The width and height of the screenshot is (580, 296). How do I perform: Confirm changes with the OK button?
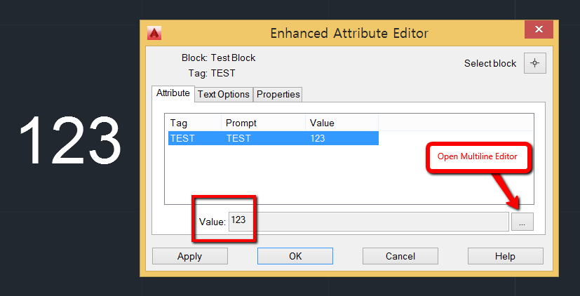point(295,256)
